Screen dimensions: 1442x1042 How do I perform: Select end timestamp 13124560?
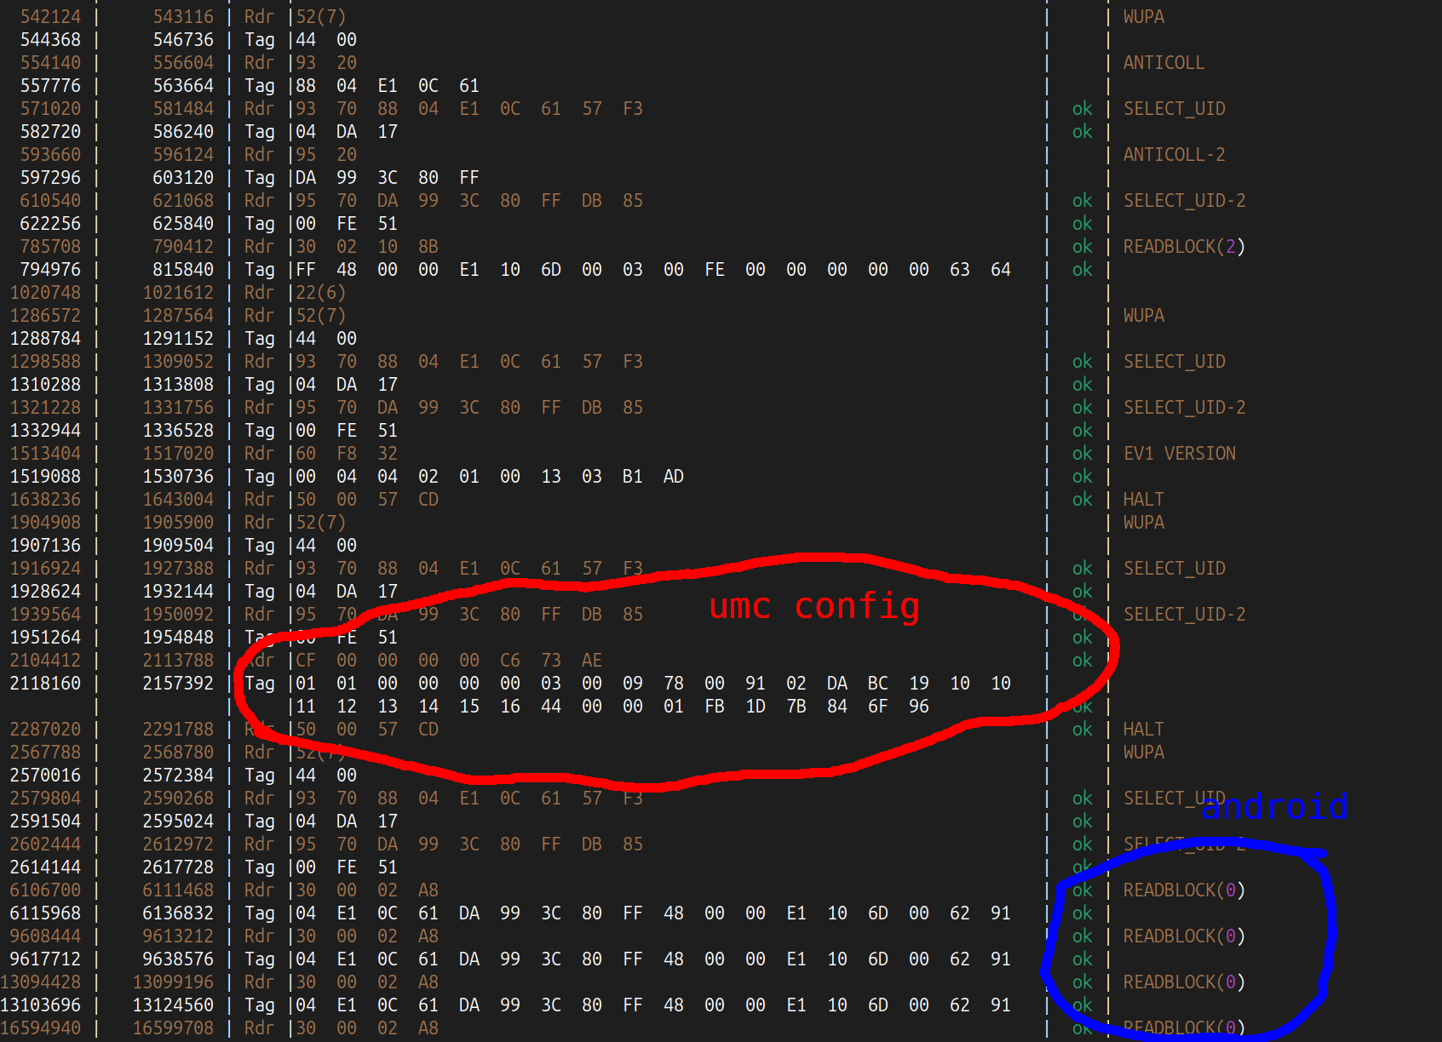tap(173, 1005)
